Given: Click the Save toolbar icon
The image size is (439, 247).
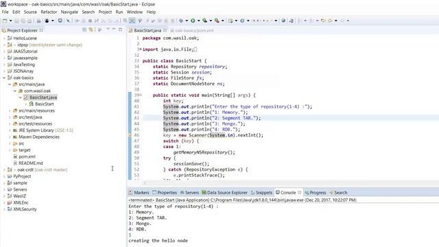Looking at the screenshot, I should tap(16, 21).
